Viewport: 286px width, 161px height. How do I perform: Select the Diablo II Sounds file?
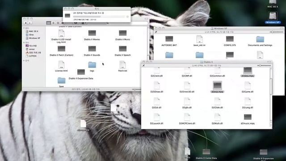92,51
